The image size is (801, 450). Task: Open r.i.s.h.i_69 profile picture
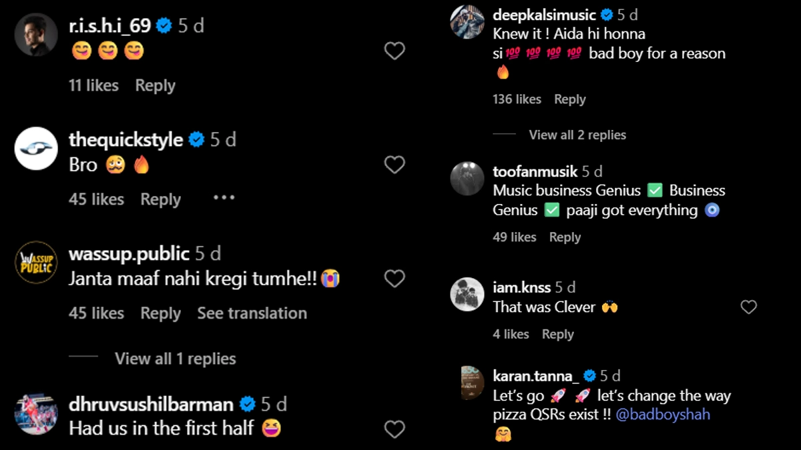tap(36, 35)
